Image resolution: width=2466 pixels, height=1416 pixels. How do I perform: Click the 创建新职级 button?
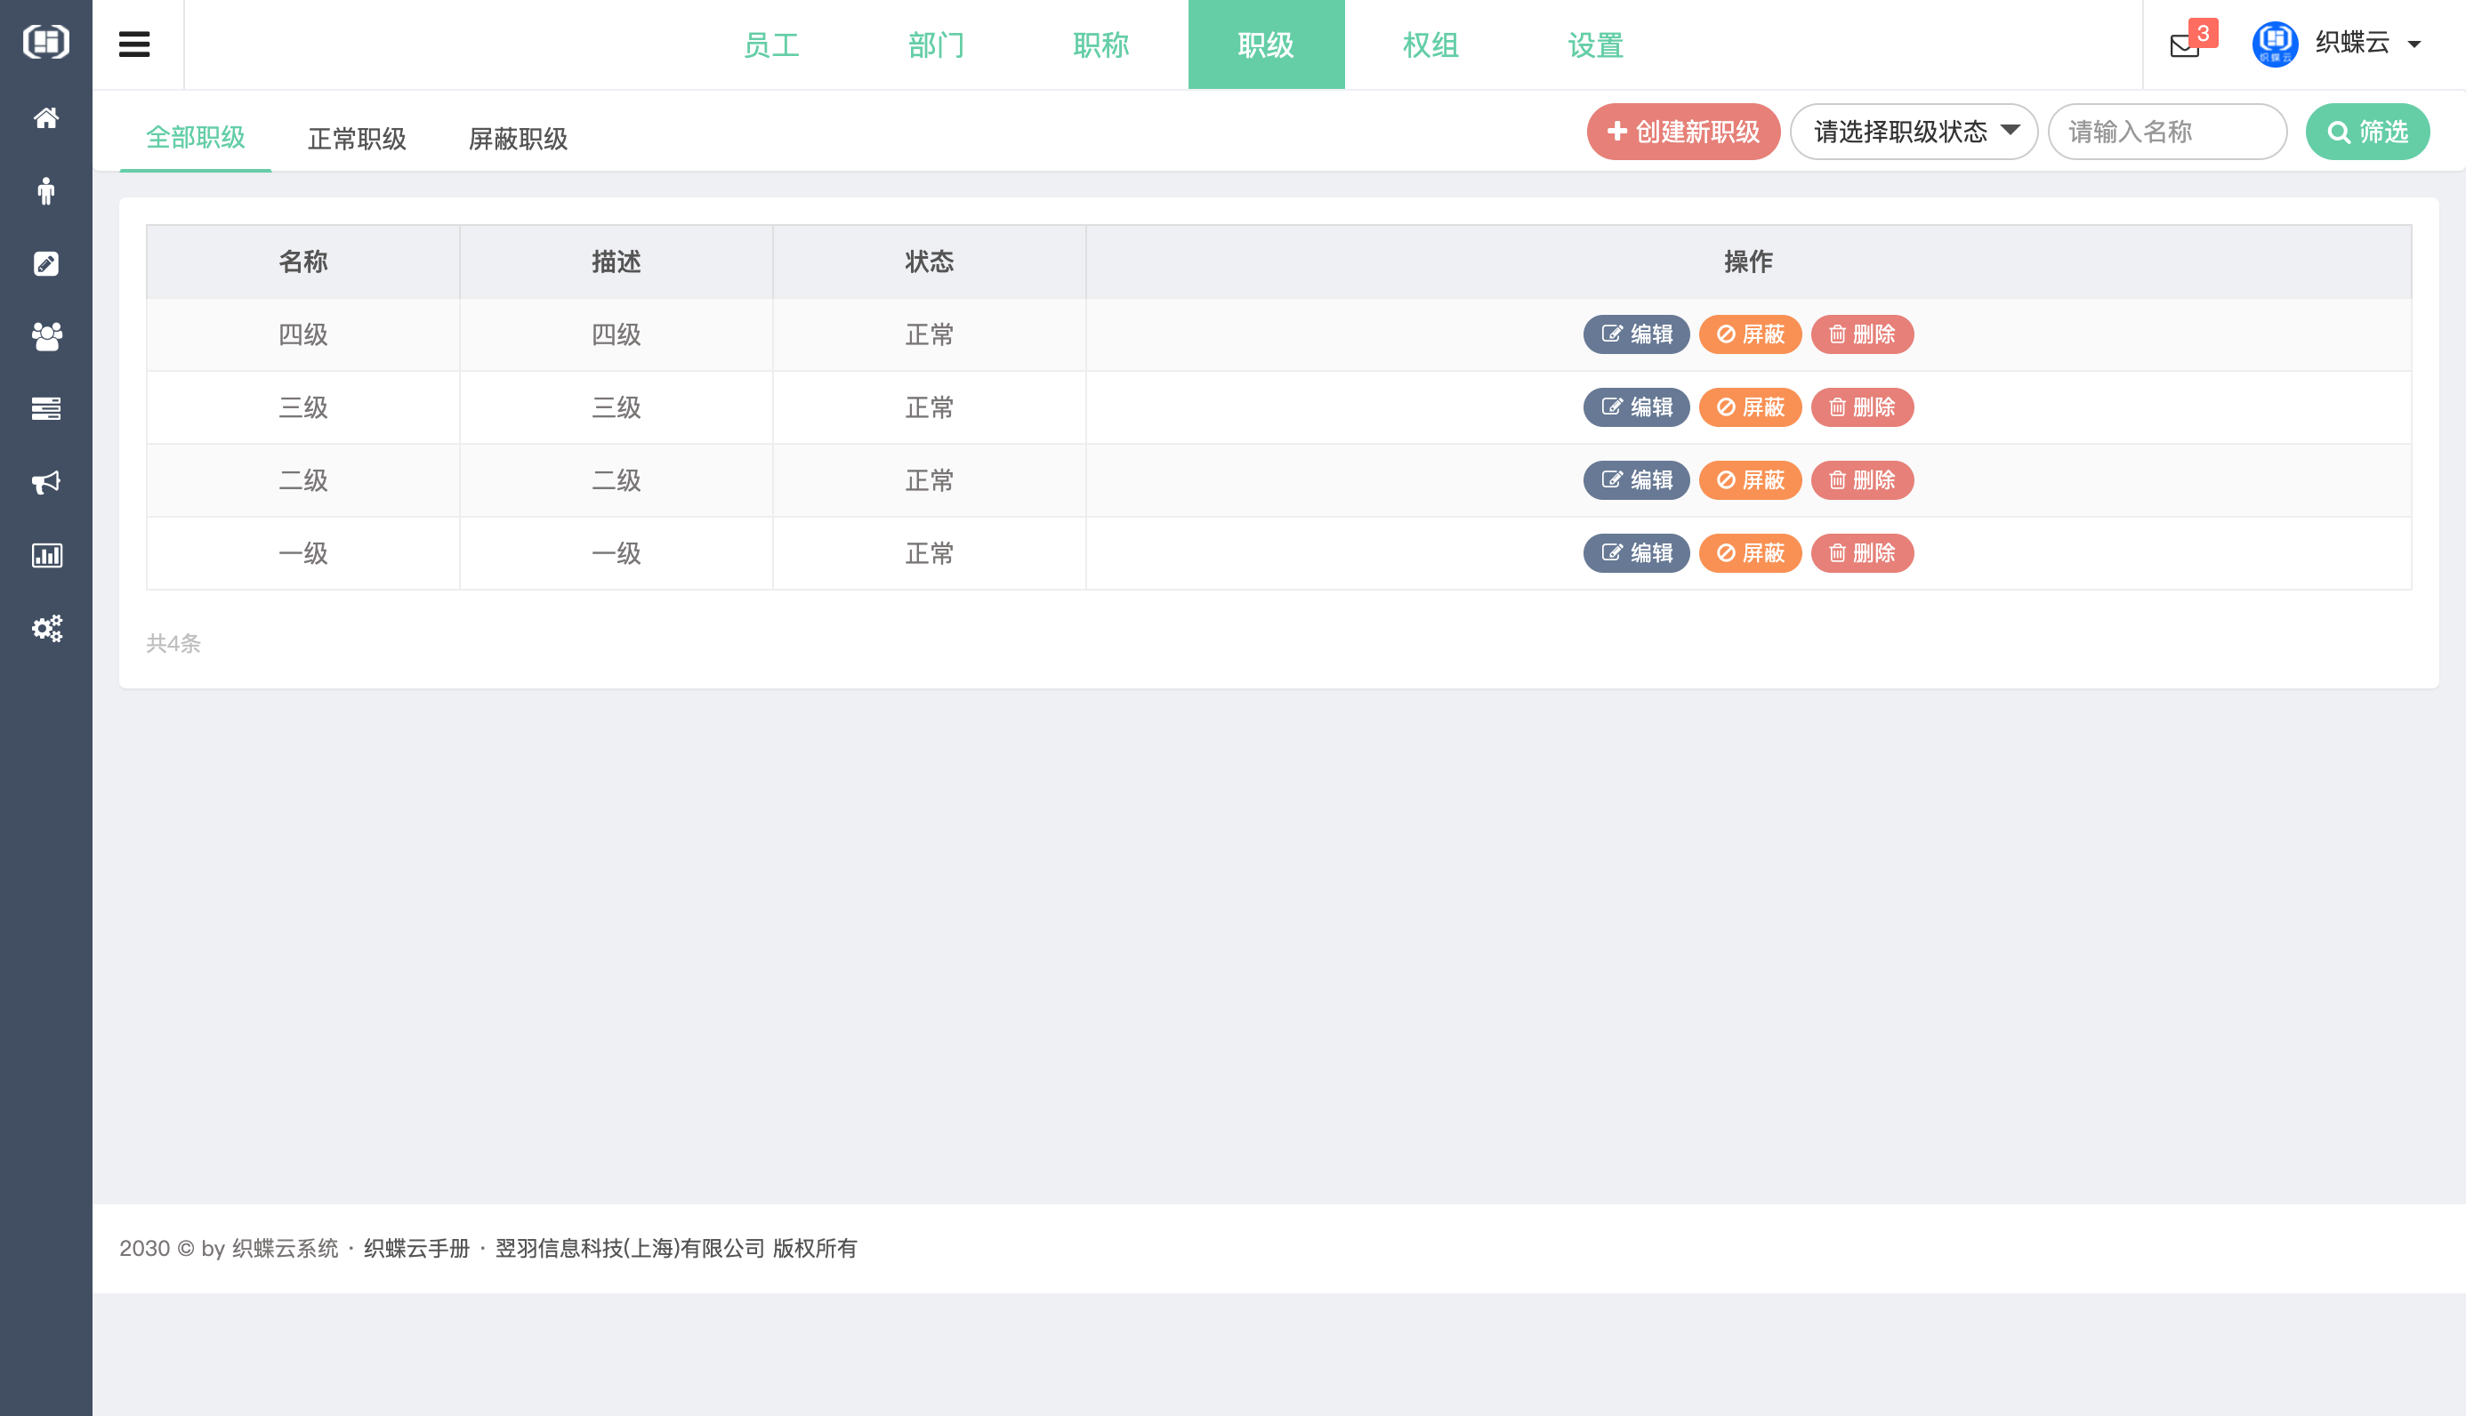(1682, 132)
